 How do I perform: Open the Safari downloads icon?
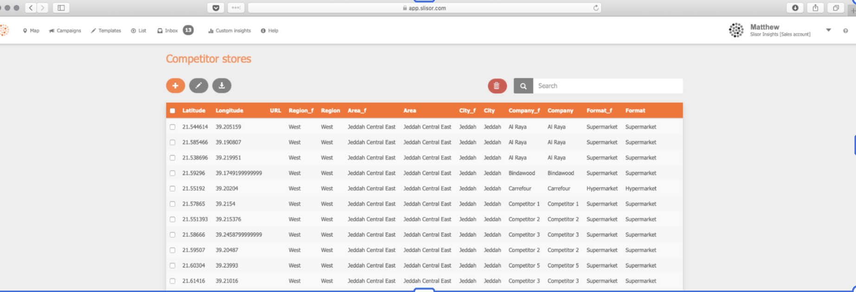click(795, 8)
